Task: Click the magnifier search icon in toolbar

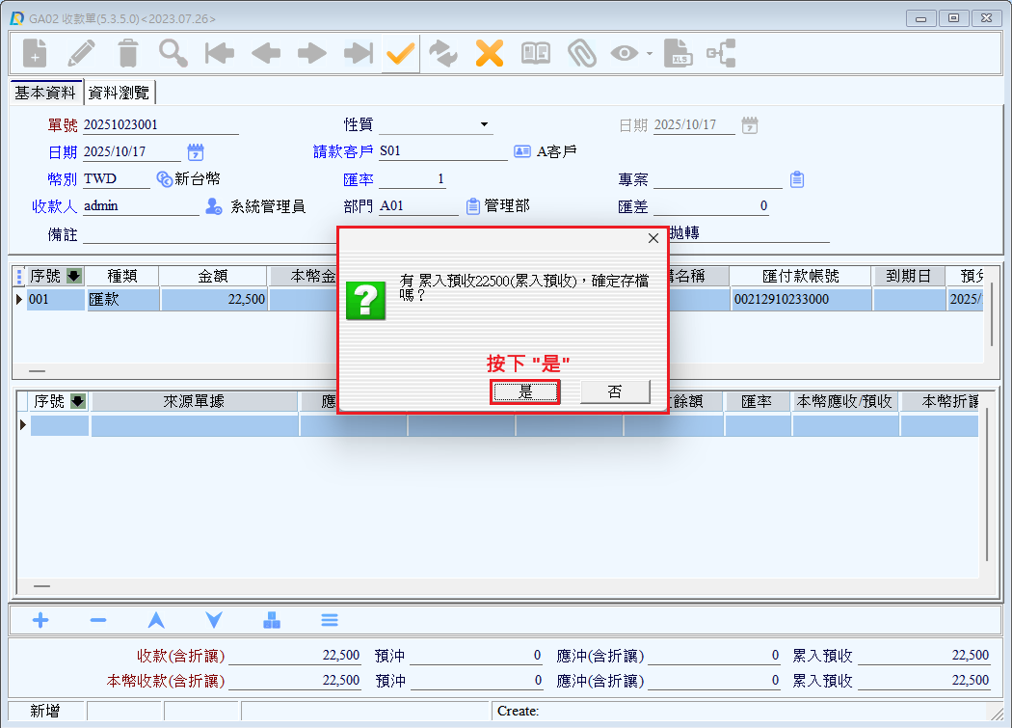Action: tap(173, 54)
